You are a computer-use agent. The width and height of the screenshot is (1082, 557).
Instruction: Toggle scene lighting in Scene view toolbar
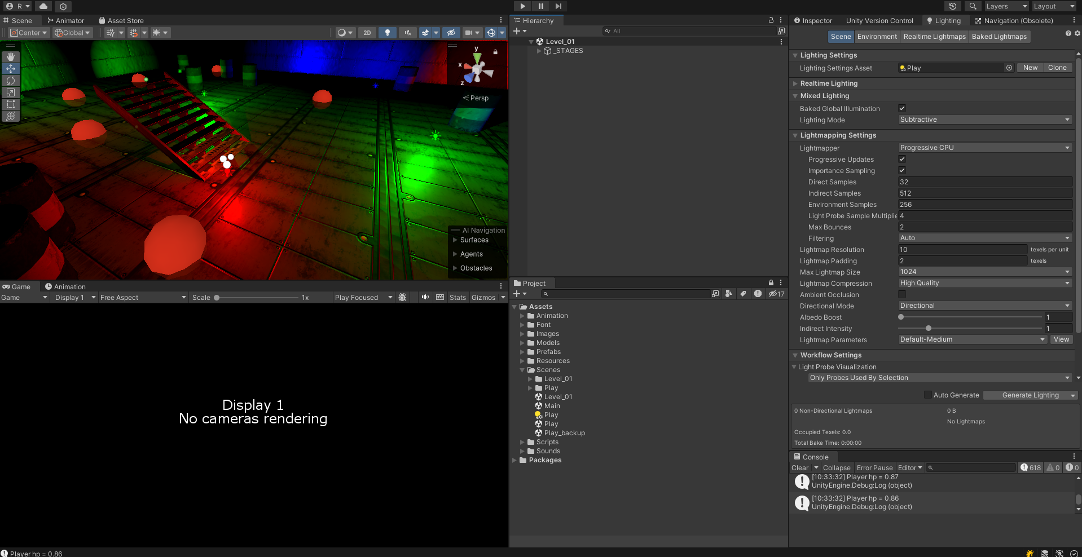(388, 32)
